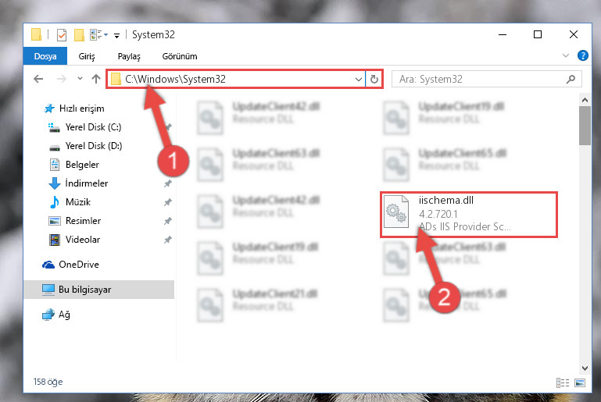This screenshot has height=402, width=601.
Task: Click the back navigation arrow
Action: pyautogui.click(x=38, y=80)
